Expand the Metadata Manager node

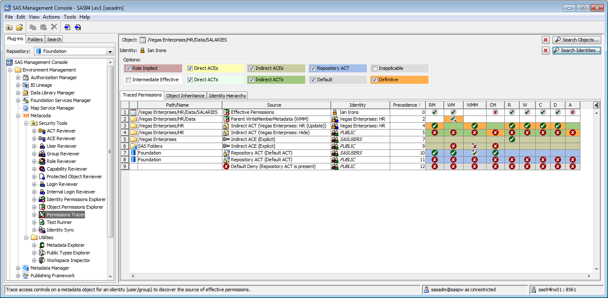pos(18,268)
